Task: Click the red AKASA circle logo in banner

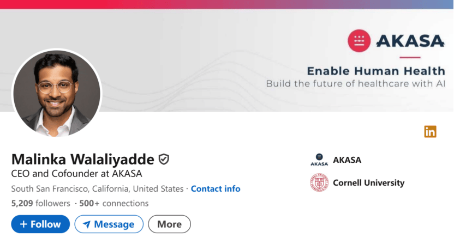Action: 359,40
